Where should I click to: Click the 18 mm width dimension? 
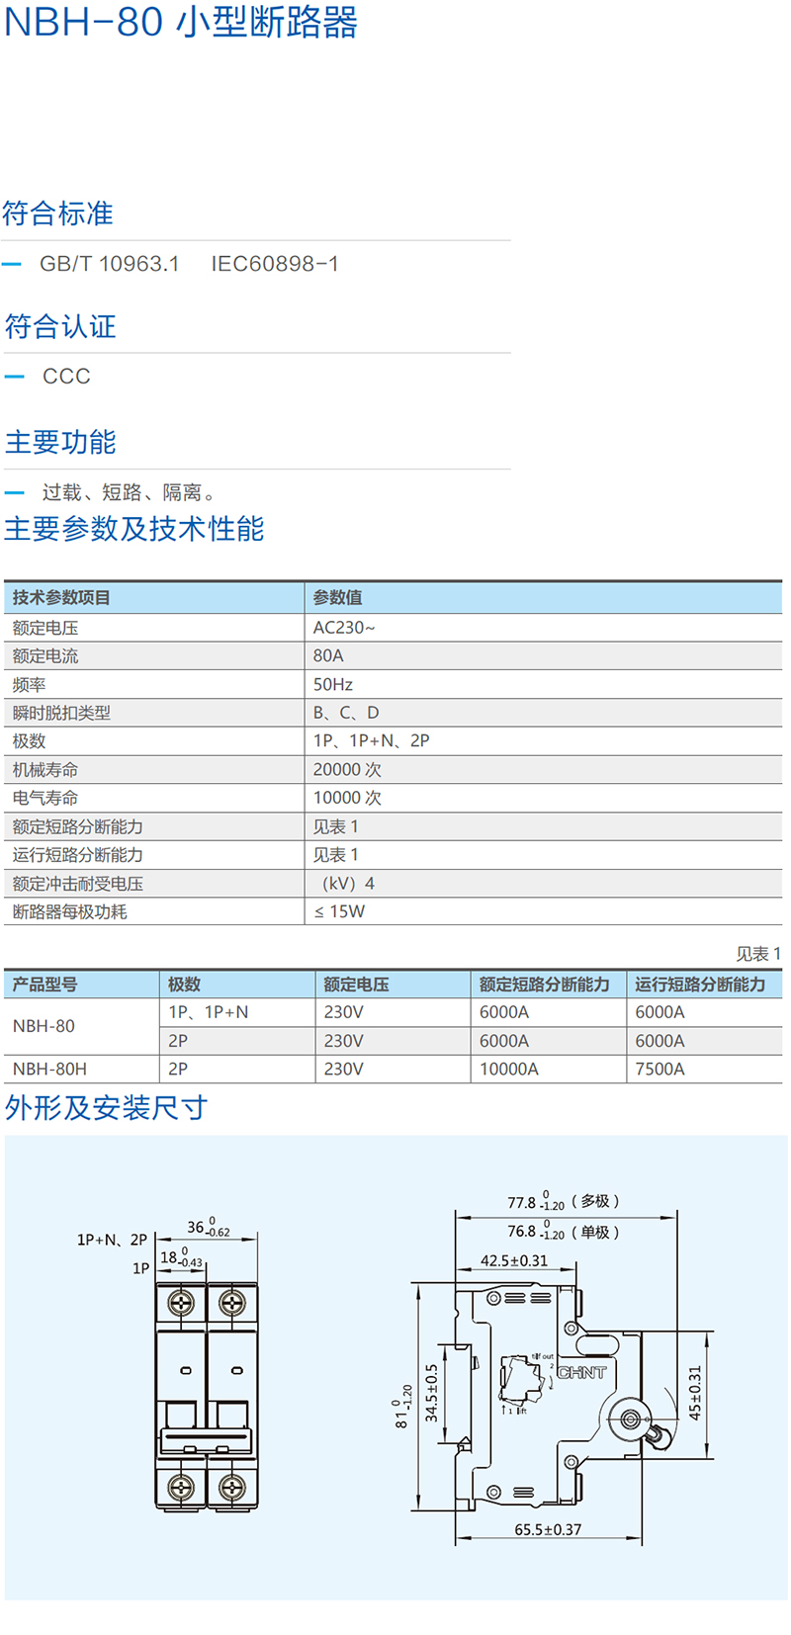tap(181, 1257)
